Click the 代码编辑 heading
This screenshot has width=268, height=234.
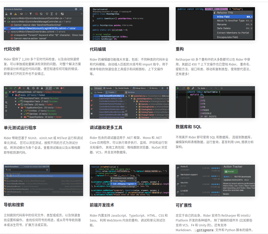click(x=98, y=49)
